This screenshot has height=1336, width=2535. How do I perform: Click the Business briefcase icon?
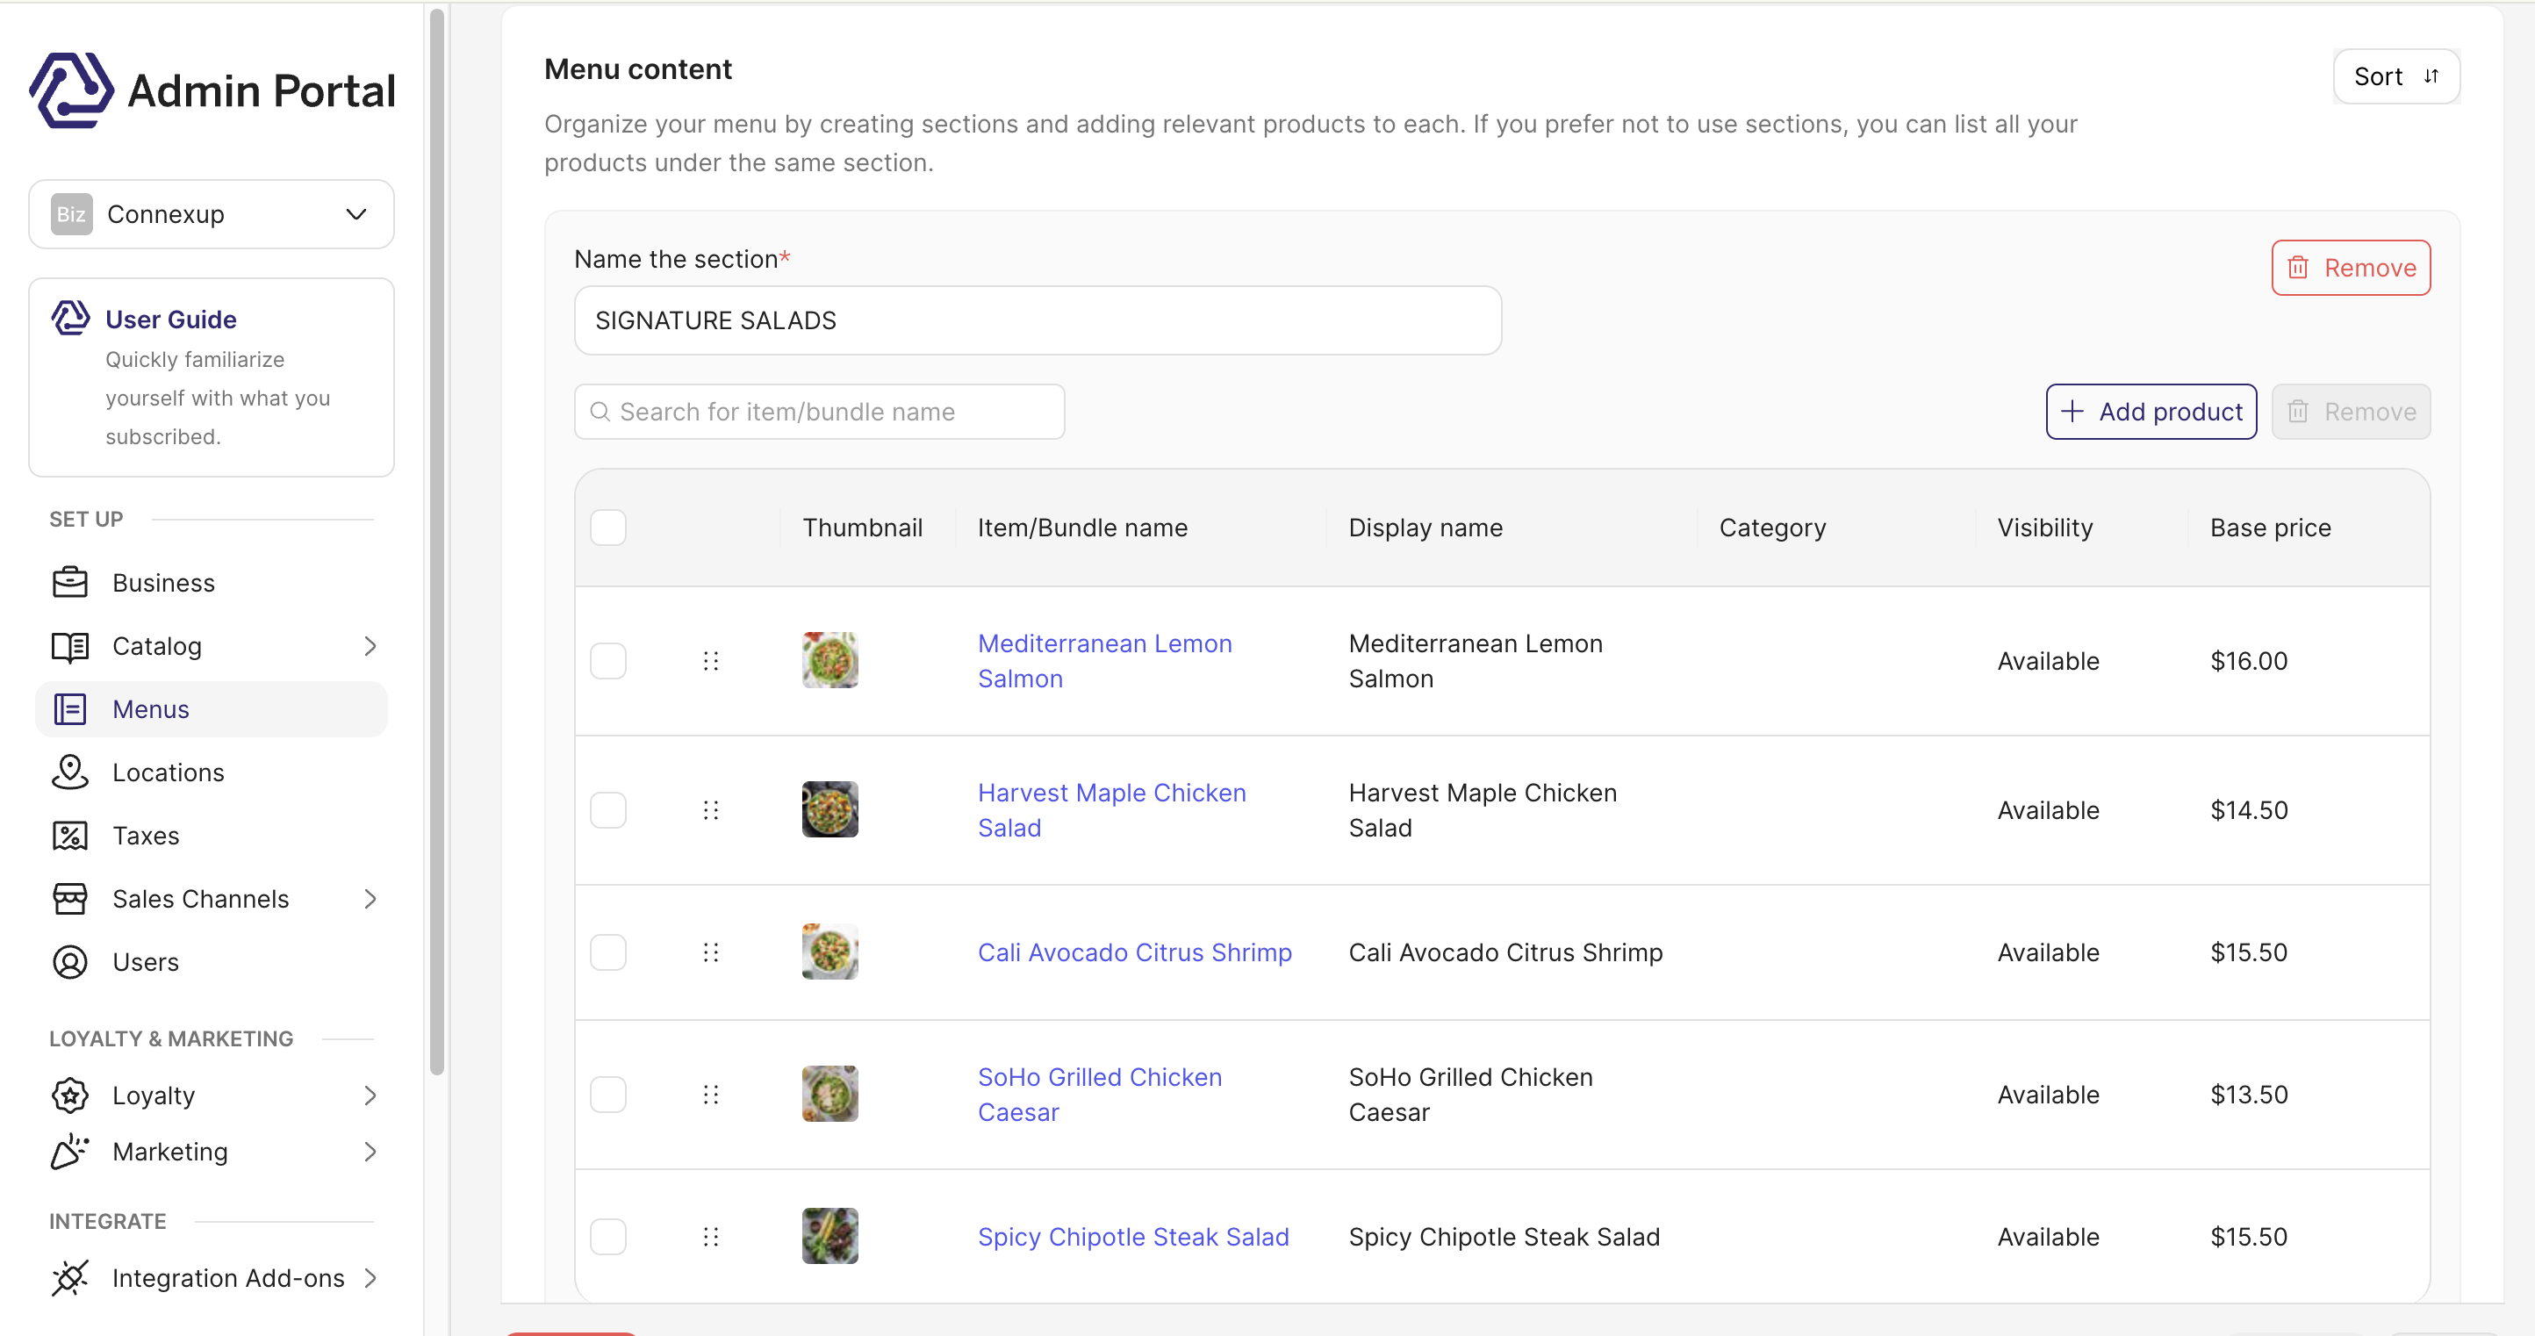tap(70, 582)
